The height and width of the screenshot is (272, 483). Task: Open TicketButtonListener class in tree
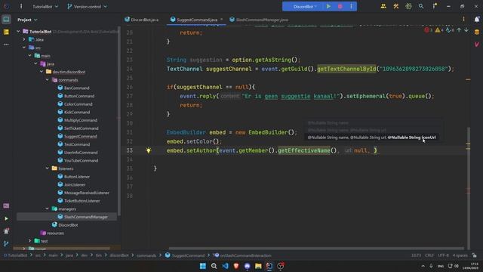[x=82, y=201]
